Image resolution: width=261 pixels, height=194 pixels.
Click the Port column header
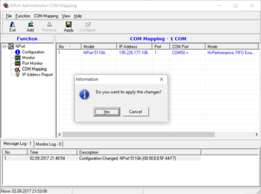point(161,46)
